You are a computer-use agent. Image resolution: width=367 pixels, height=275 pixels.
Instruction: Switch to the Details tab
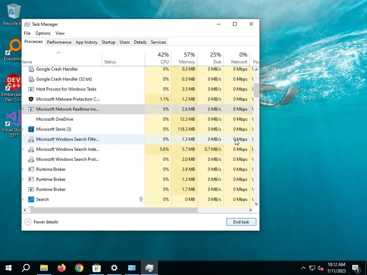click(x=140, y=42)
